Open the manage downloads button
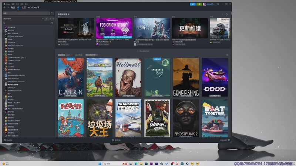Screen dimensions: 296x166 [x=116, y=140]
